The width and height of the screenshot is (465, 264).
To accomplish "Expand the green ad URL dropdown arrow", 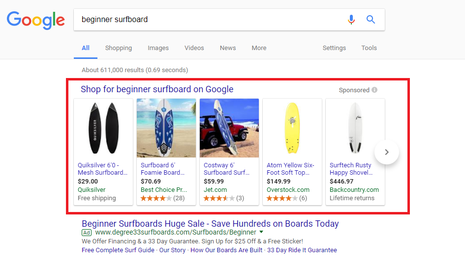I will [x=261, y=232].
